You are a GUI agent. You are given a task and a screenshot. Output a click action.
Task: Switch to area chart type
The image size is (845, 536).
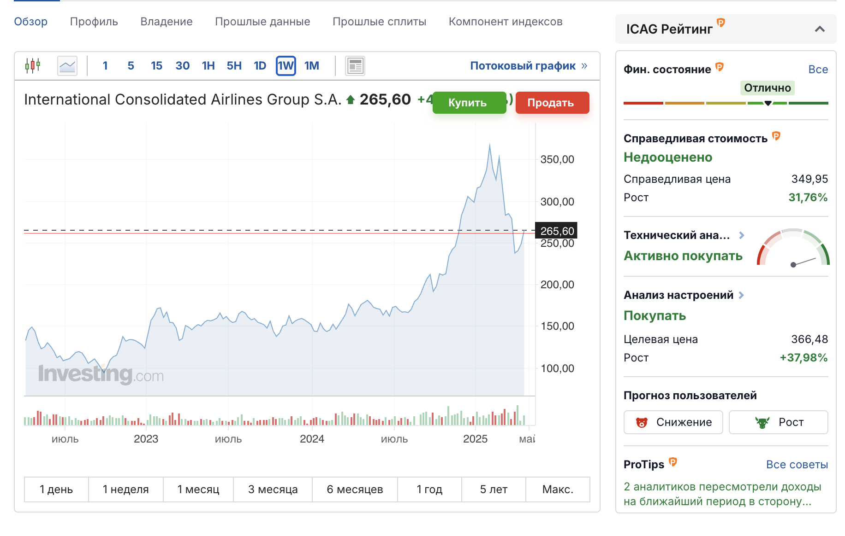[67, 66]
